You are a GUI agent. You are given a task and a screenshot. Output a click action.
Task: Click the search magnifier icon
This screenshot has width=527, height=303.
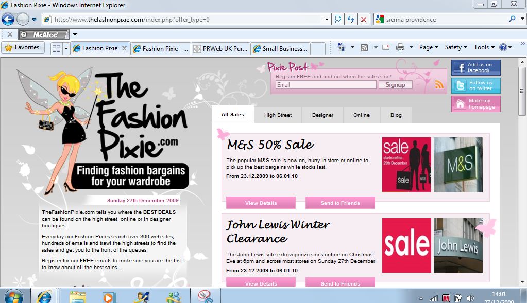512,19
